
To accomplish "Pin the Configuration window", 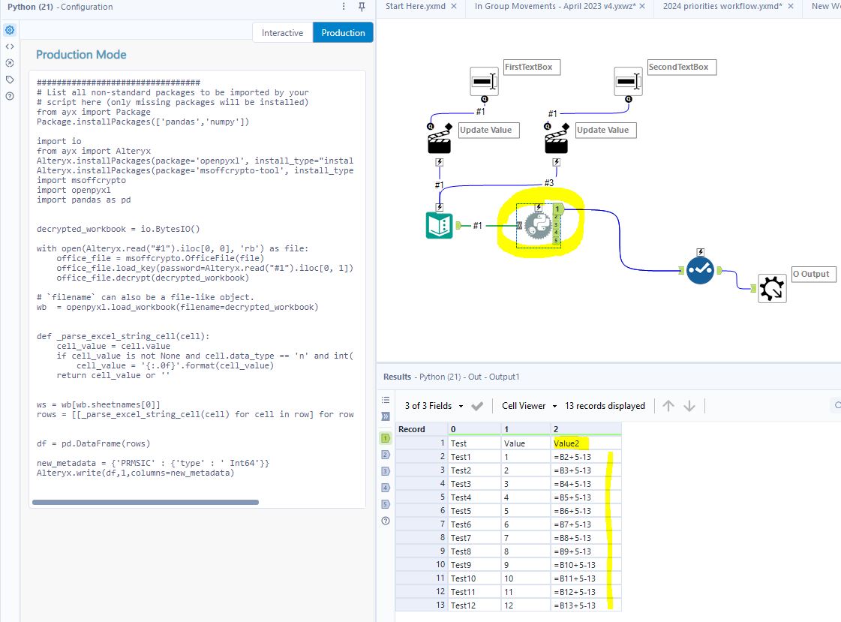I will point(362,7).
